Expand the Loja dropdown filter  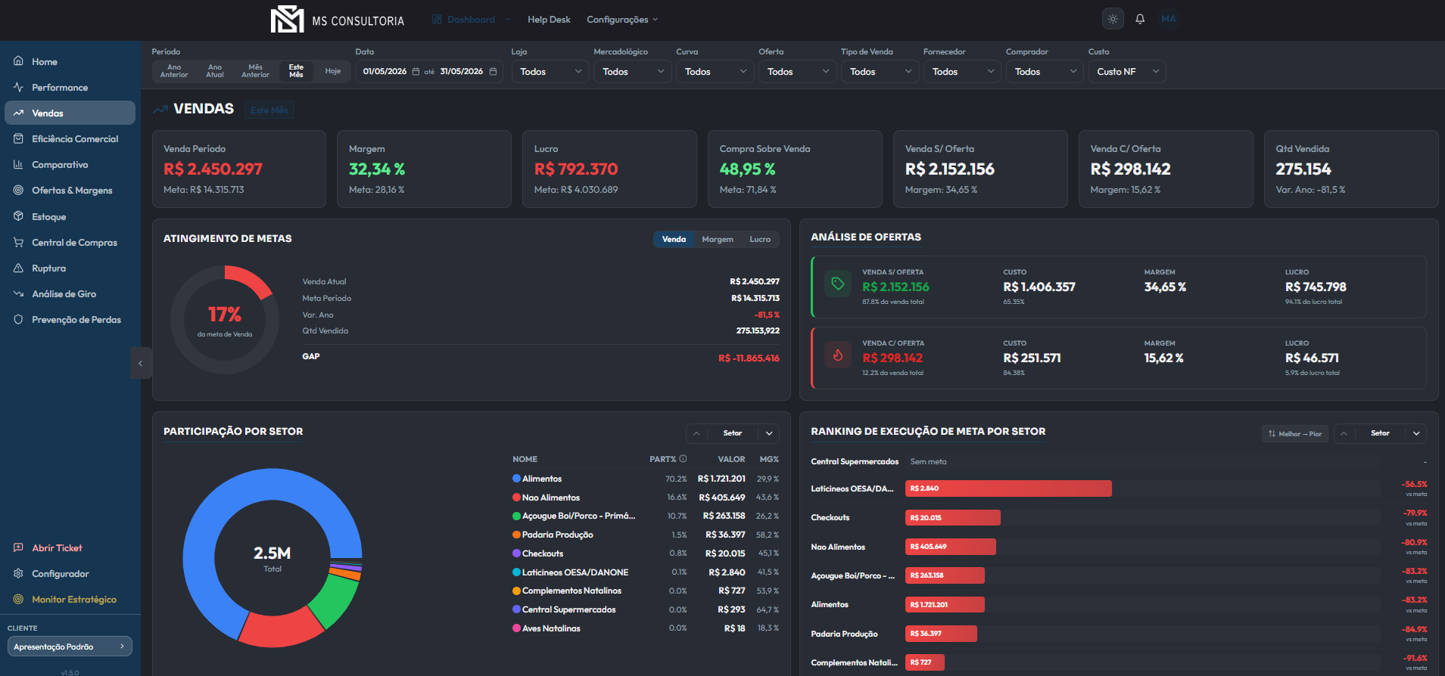tap(550, 72)
